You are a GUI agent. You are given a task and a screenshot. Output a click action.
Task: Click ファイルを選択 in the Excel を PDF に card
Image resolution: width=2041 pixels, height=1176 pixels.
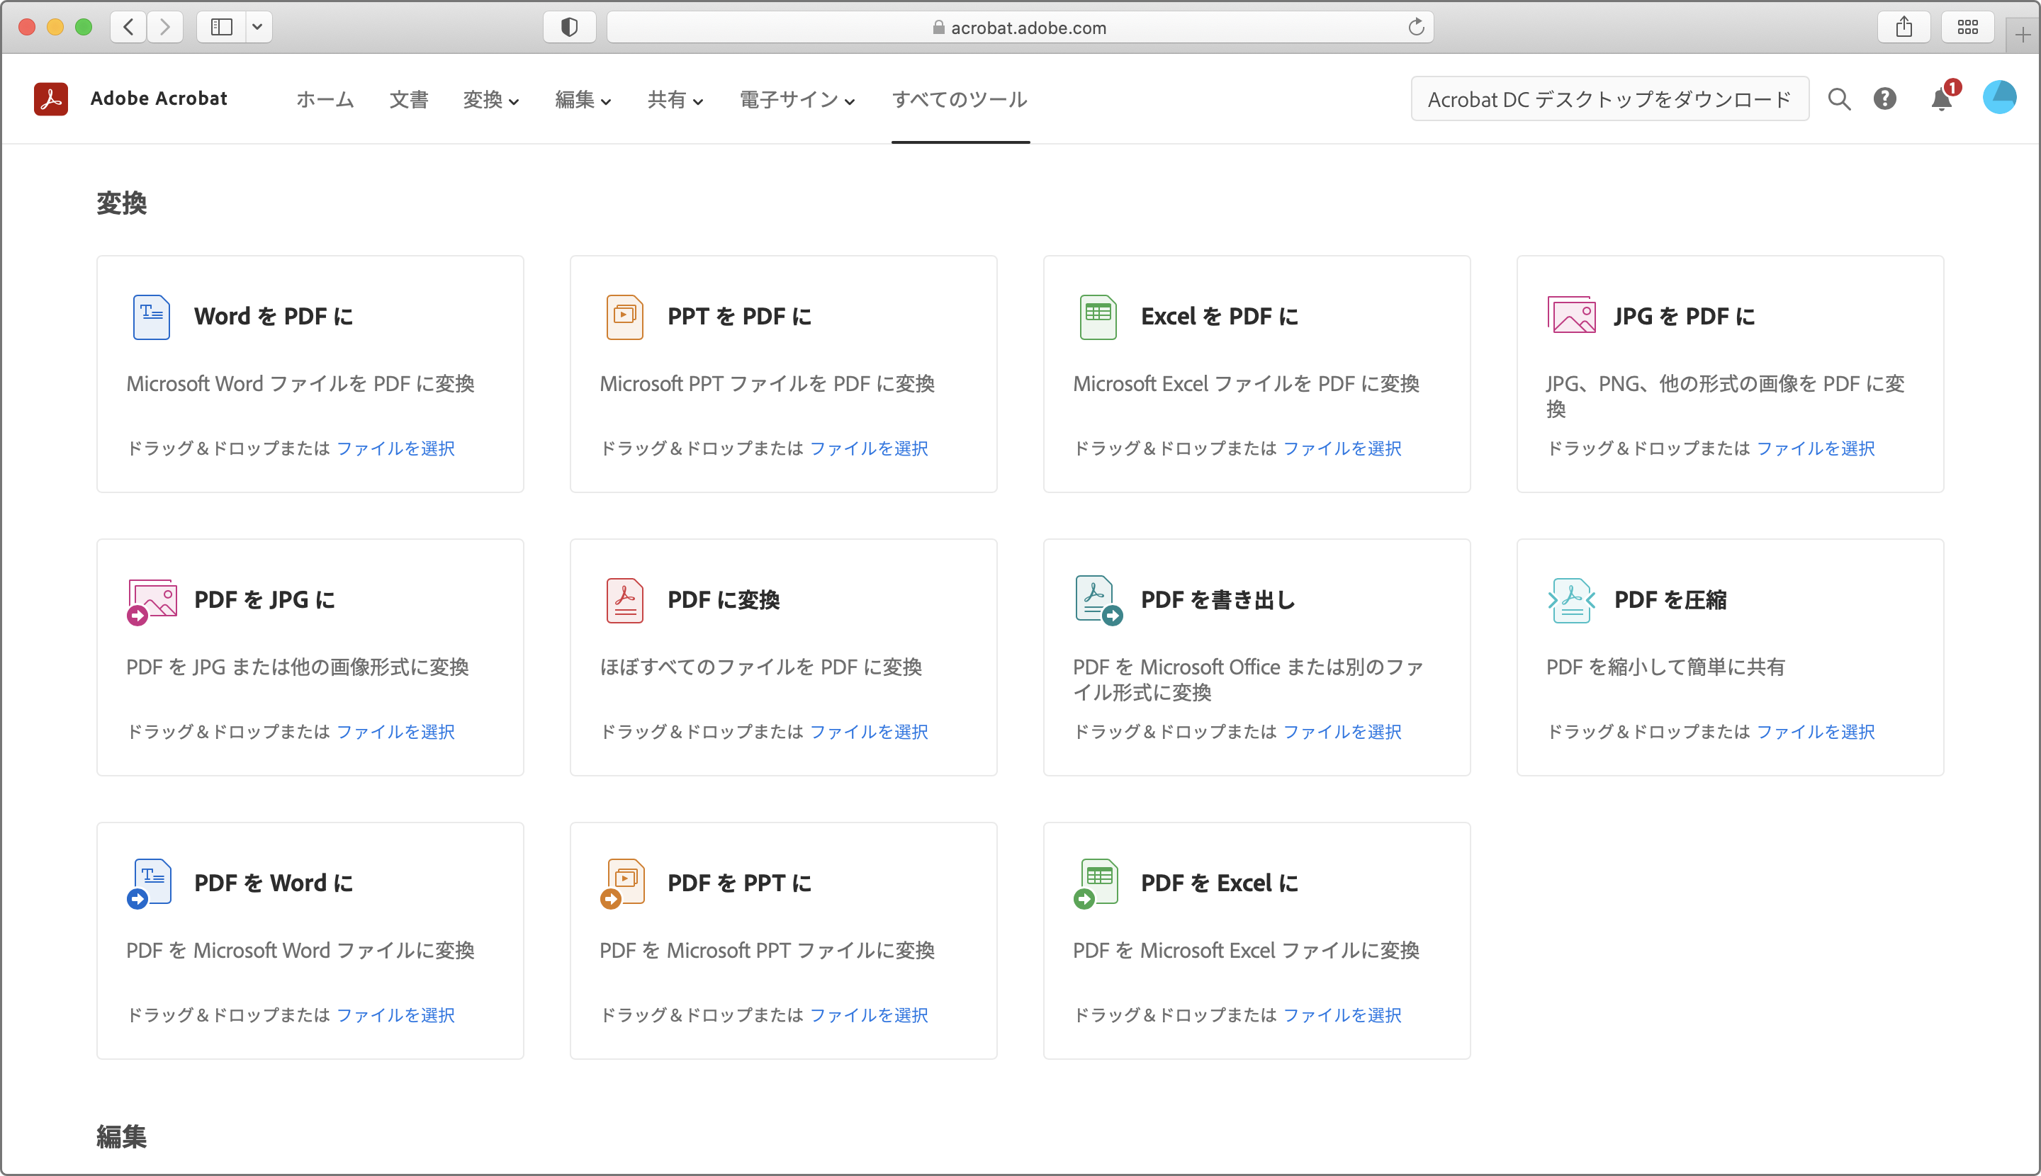[1342, 448]
